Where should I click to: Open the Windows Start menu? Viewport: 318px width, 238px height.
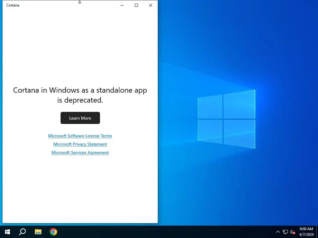pyautogui.click(x=7, y=232)
